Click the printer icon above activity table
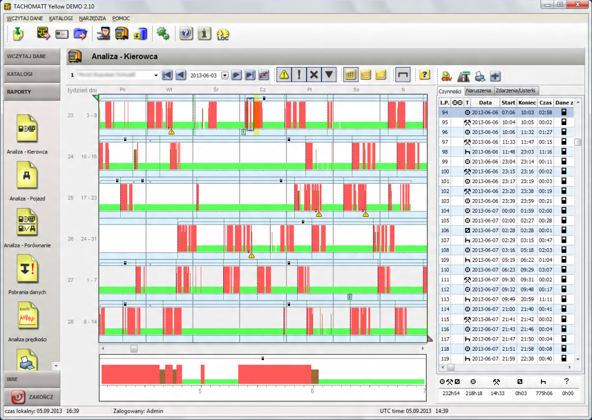 [480, 75]
